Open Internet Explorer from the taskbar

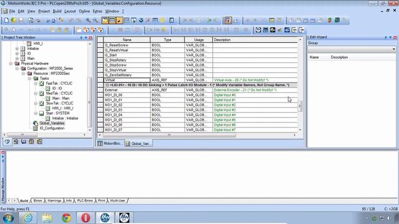click(x=27, y=218)
